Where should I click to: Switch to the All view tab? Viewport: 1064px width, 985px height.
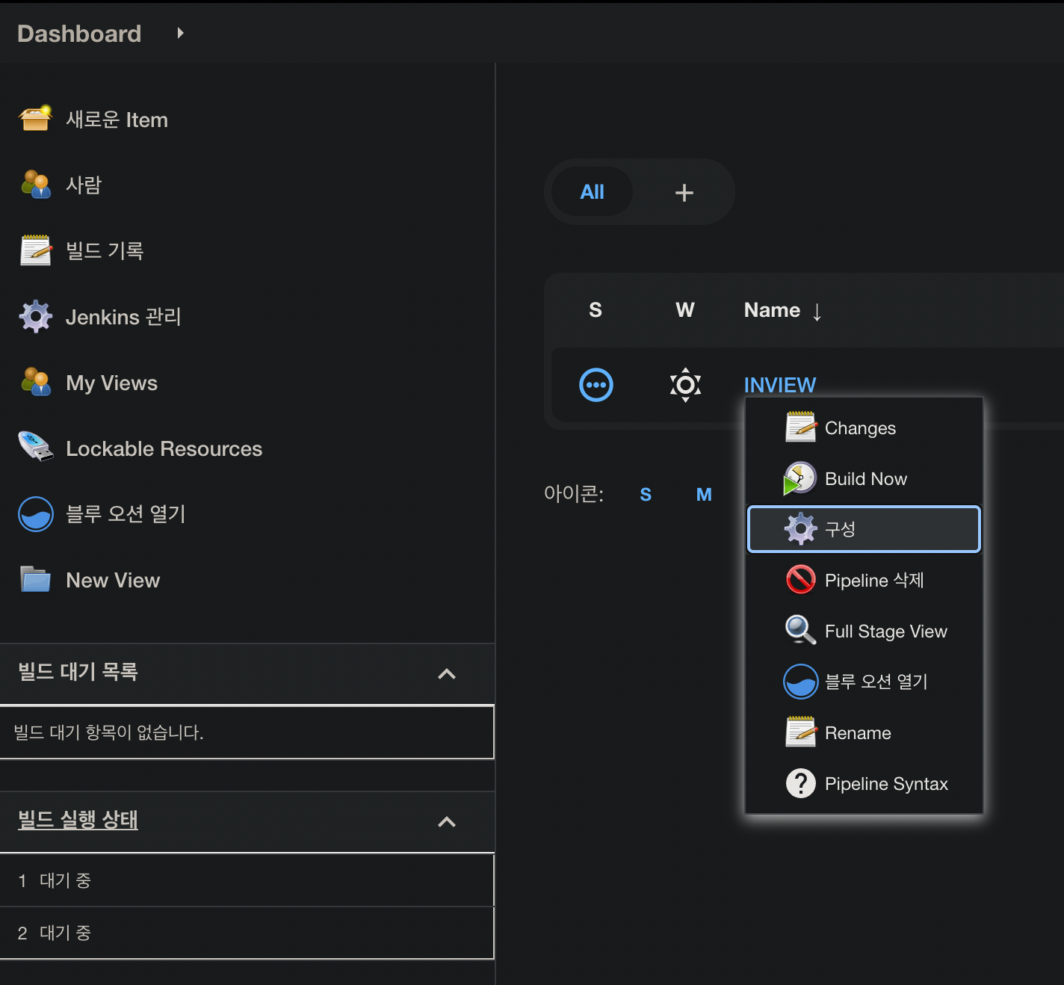[x=592, y=192]
